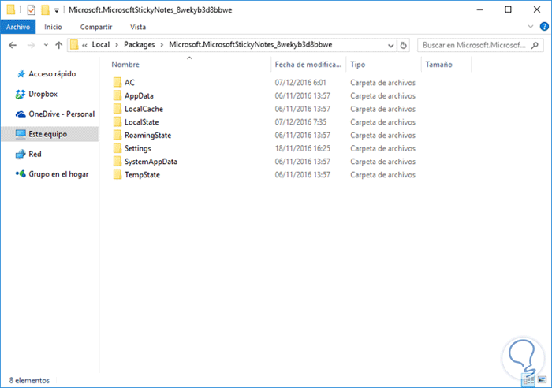Switch to the Vista tab

coord(138,27)
